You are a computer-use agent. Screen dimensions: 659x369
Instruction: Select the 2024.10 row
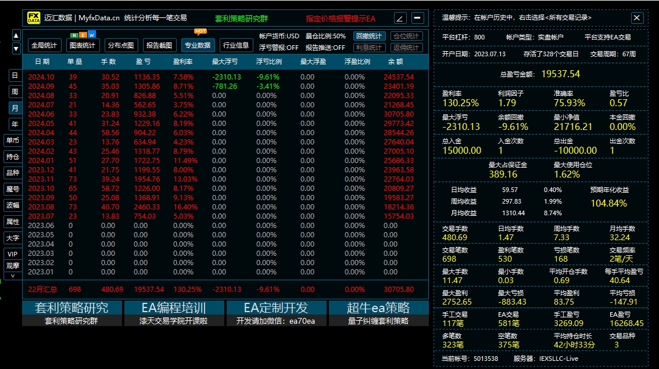coord(225,77)
